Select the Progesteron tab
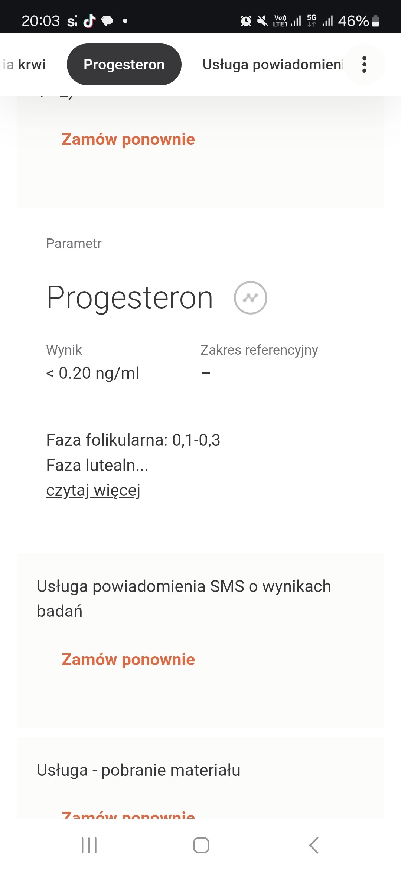Viewport: 401px width, 869px height. click(x=124, y=65)
